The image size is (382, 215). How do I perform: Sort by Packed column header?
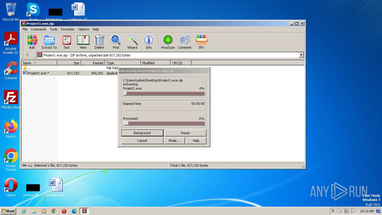pyautogui.click(x=93, y=63)
